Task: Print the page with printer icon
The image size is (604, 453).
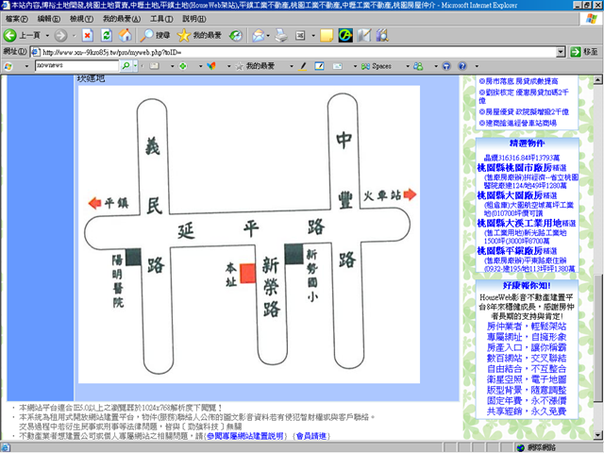Action: coord(281,36)
